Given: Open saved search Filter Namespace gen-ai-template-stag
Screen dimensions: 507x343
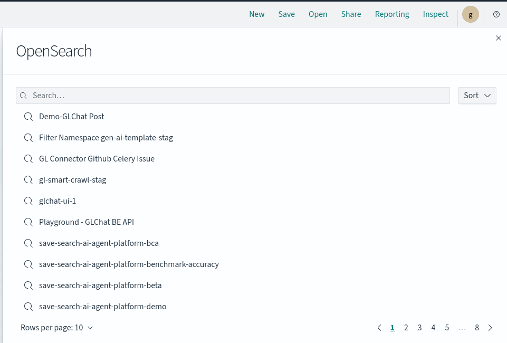Looking at the screenshot, I should tap(106, 138).
